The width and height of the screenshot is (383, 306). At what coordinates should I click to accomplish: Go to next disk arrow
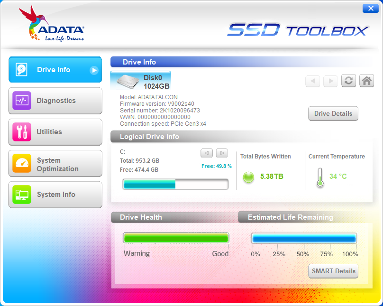pyautogui.click(x=330, y=81)
